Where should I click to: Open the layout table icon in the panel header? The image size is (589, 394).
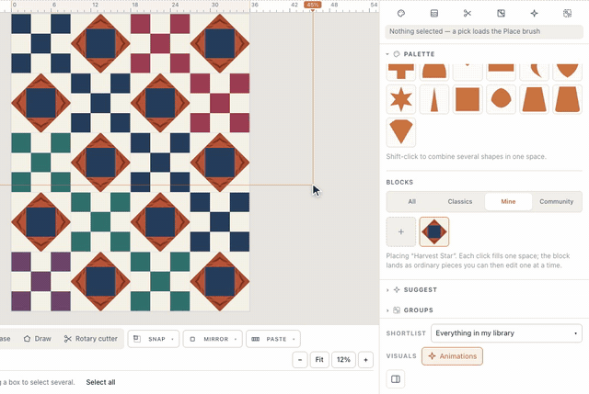(x=433, y=14)
